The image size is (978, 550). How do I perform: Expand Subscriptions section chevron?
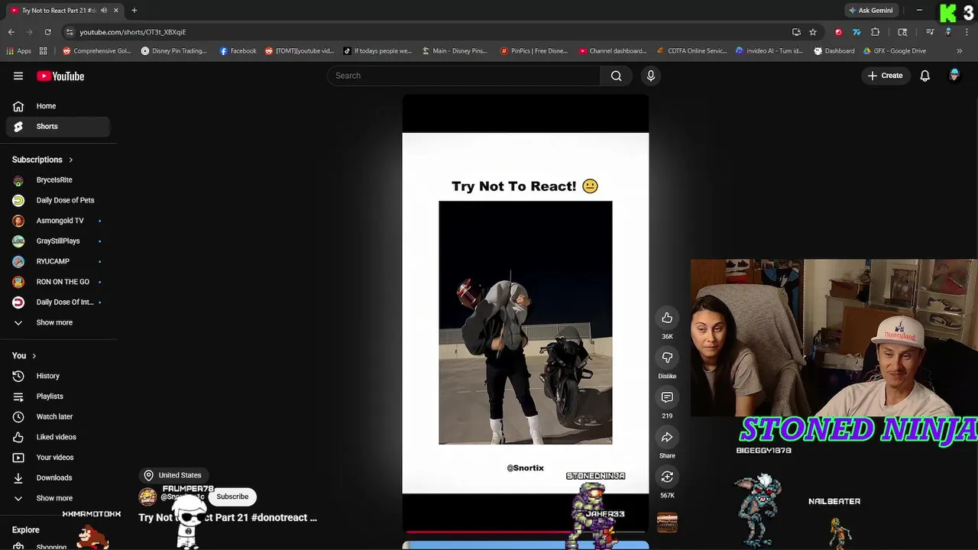[70, 160]
